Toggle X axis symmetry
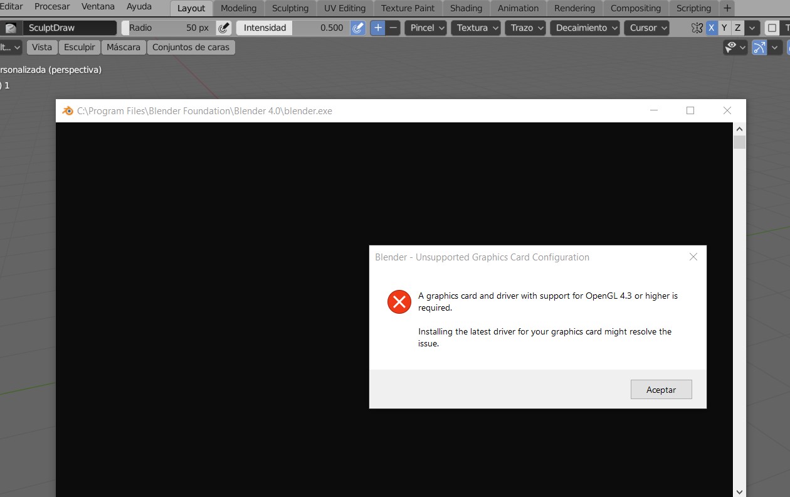This screenshot has width=790, height=497. tap(712, 28)
